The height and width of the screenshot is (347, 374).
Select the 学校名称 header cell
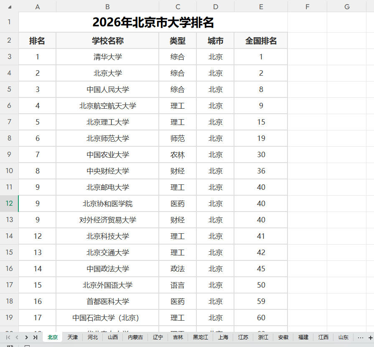coord(107,41)
